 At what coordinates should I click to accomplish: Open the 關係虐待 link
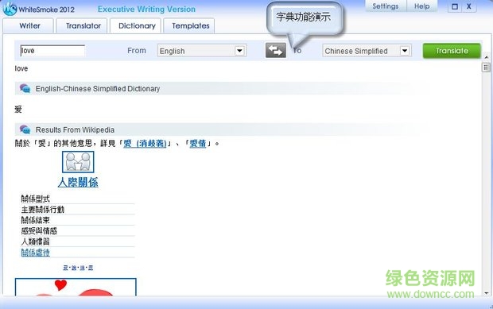[35, 252]
